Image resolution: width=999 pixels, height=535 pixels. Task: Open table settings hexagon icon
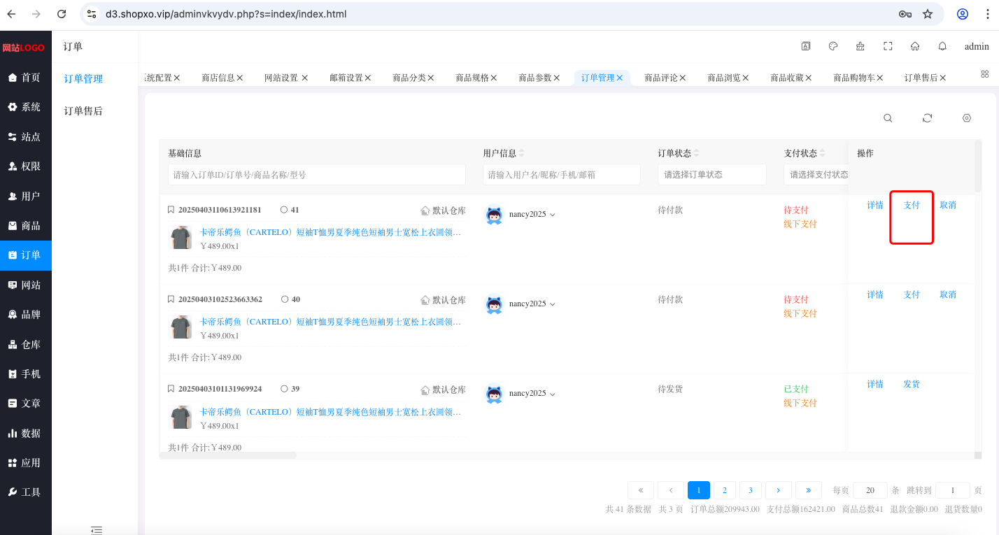tap(967, 118)
